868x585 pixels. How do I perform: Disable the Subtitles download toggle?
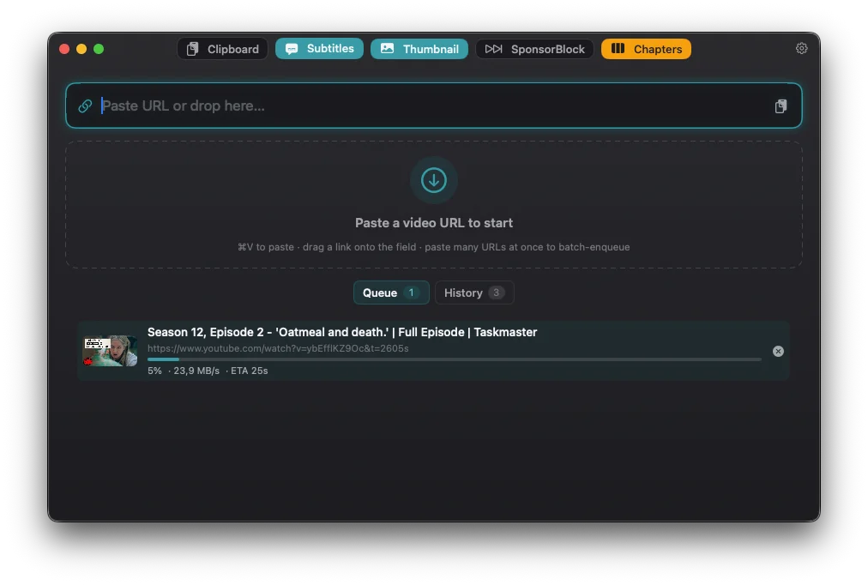coord(319,49)
